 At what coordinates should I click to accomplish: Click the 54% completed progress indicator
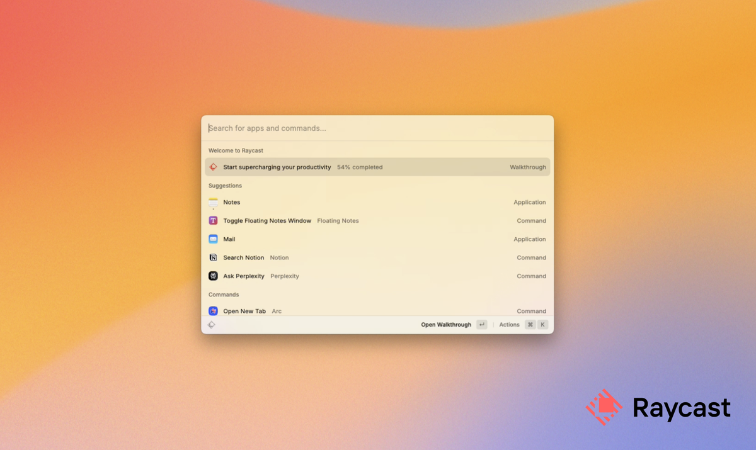(360, 167)
